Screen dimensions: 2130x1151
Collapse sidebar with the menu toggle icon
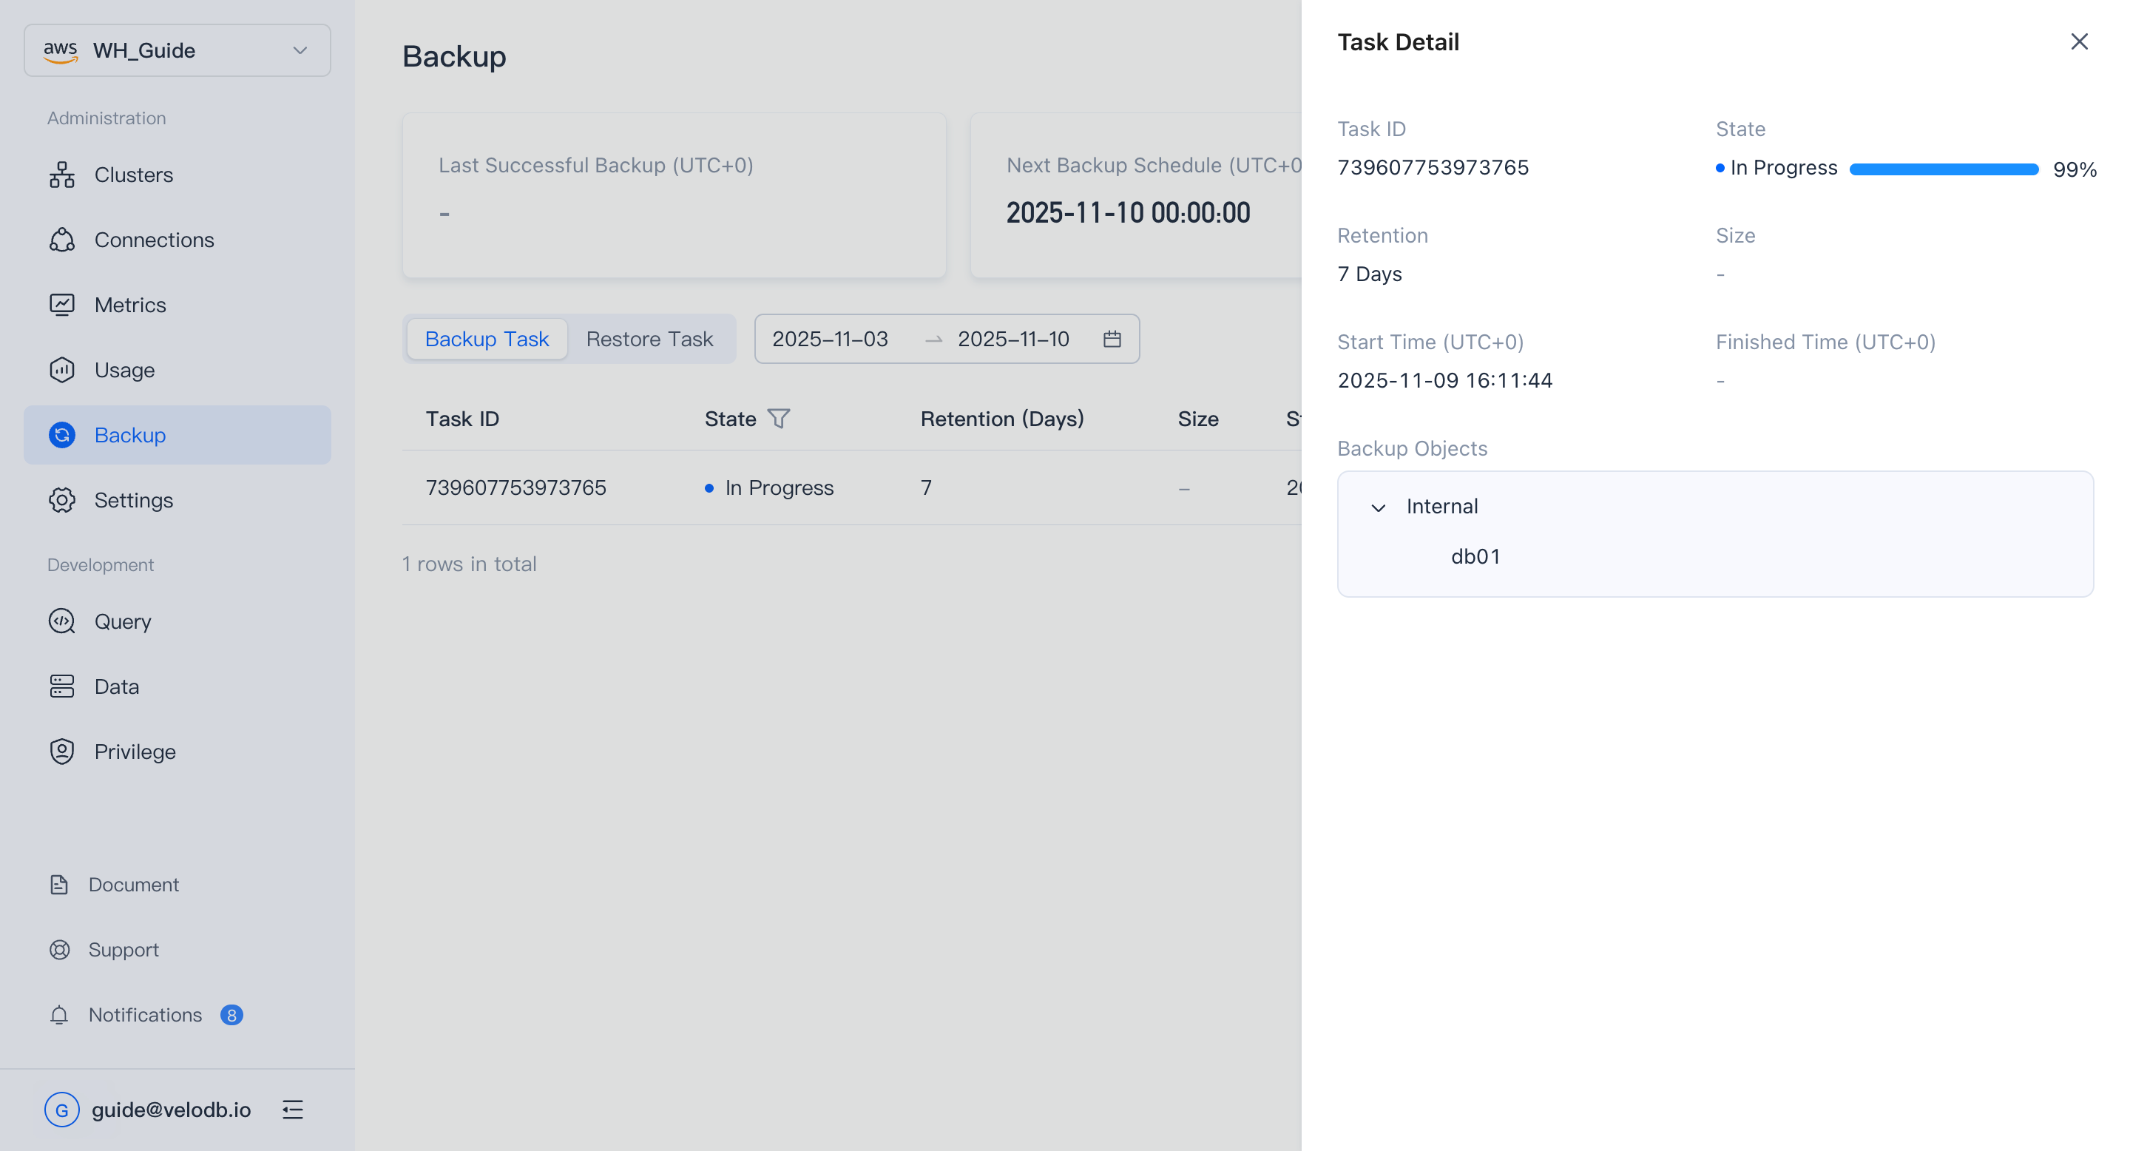click(293, 1110)
